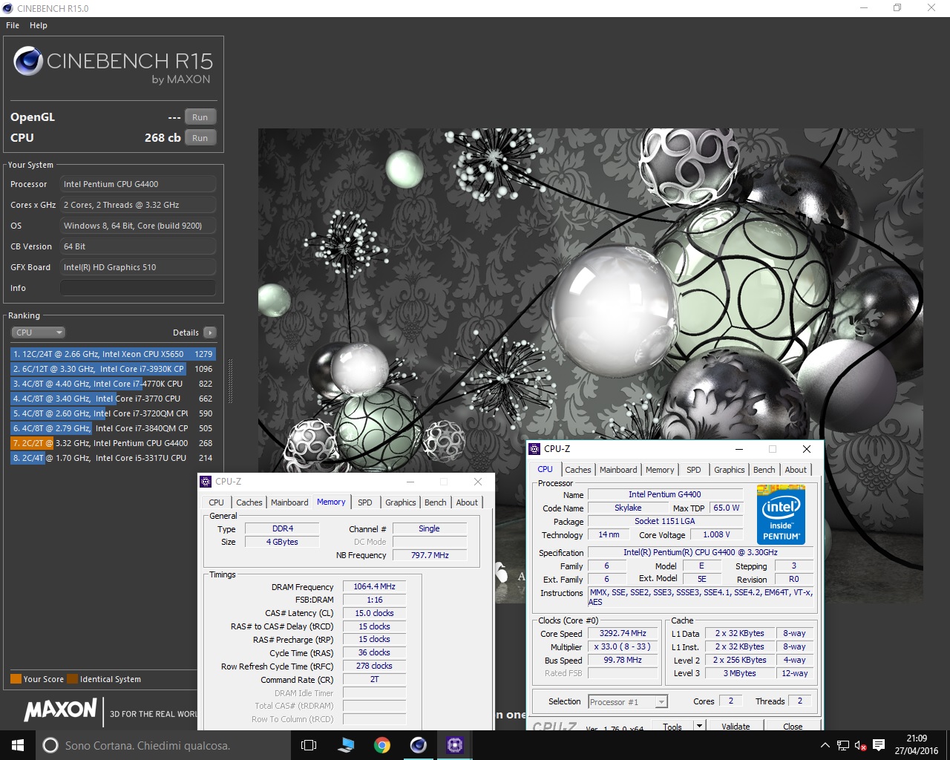This screenshot has width=950, height=760.
Task: Open Graphics tab in front CPU-Z
Action: pyautogui.click(x=730, y=470)
